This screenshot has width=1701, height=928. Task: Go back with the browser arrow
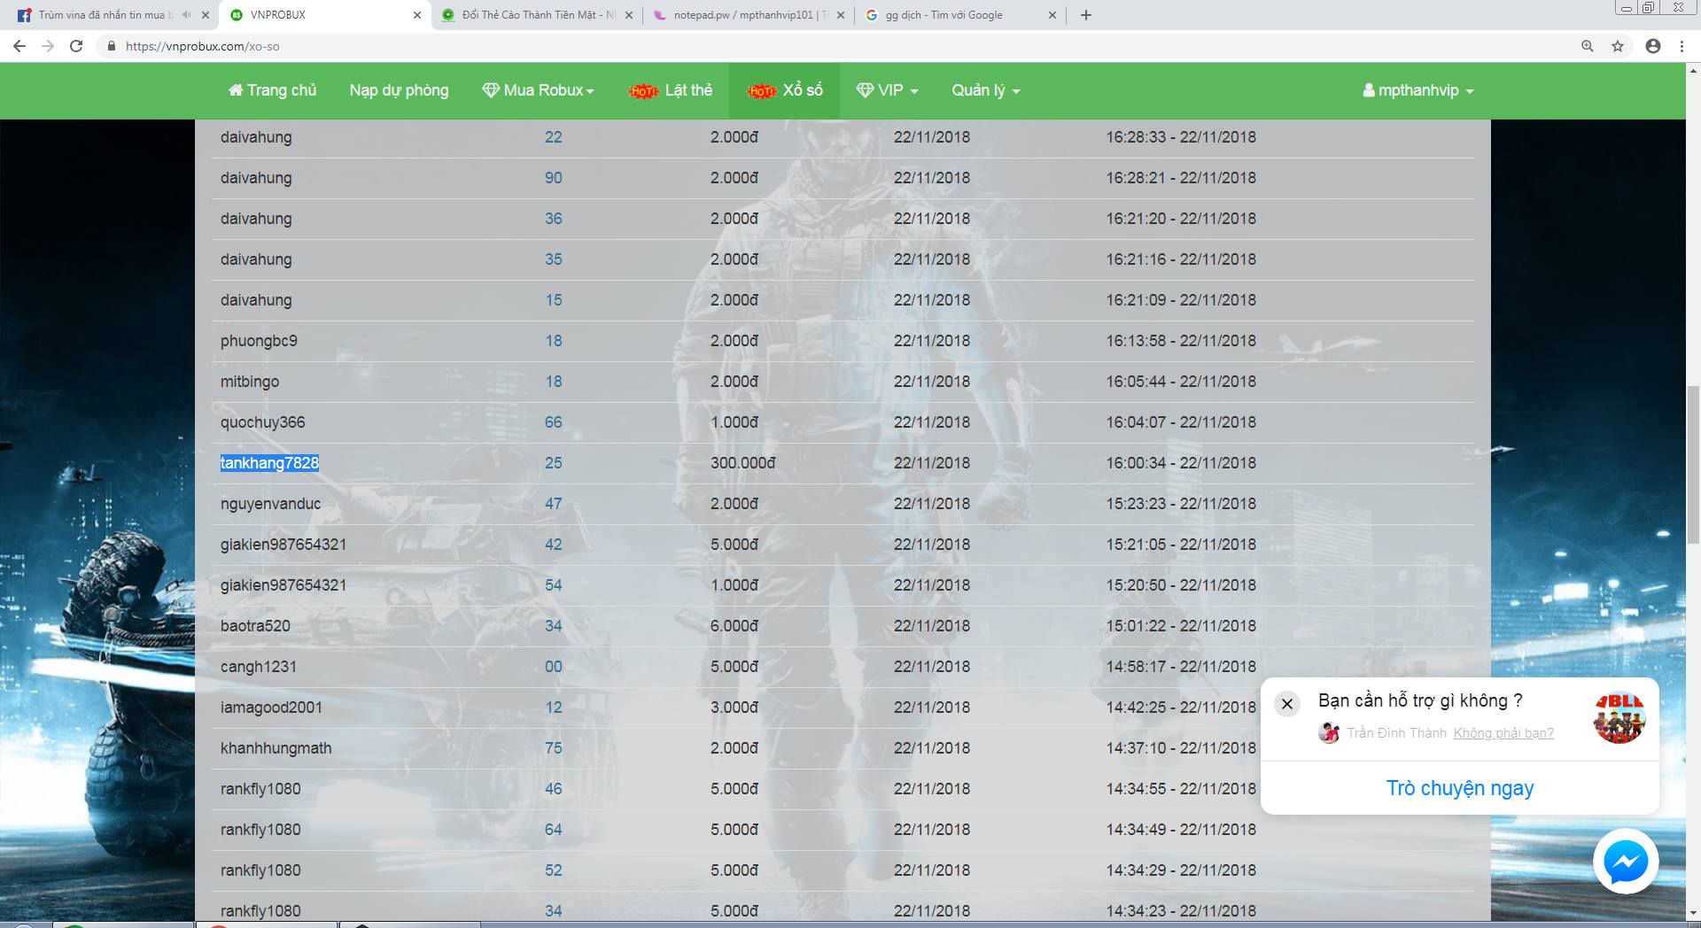[19, 46]
